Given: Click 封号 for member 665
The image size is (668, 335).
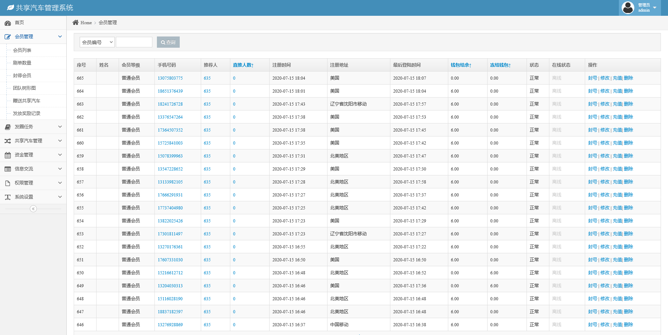Looking at the screenshot, I should pos(593,78).
